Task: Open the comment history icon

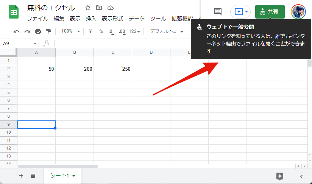Action: pyautogui.click(x=218, y=11)
